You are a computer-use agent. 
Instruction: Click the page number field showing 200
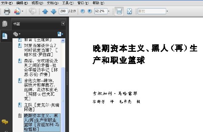pos(63,11)
